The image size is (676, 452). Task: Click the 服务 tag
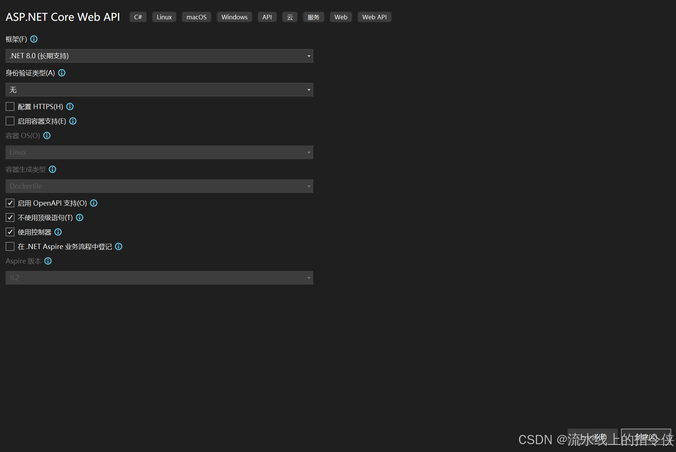coord(314,17)
